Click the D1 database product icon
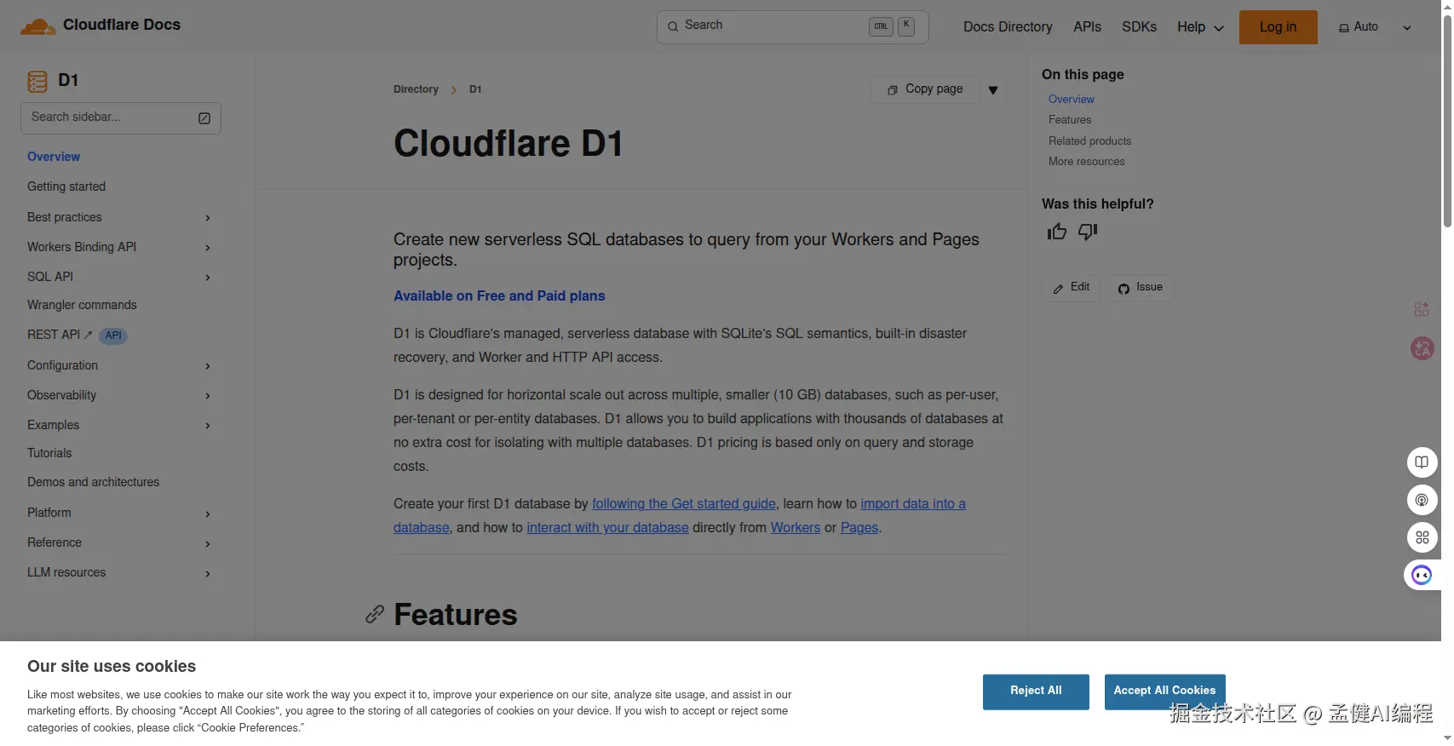Screen dimensions: 1454x746 coord(37,81)
